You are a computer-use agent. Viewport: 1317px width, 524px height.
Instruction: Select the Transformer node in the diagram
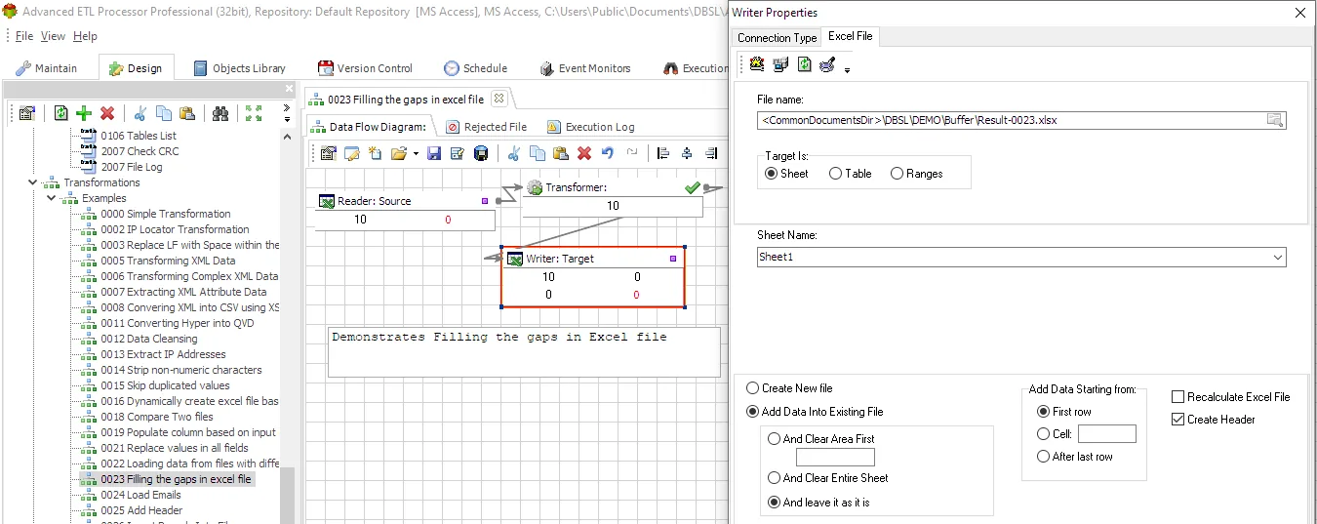pos(612,196)
